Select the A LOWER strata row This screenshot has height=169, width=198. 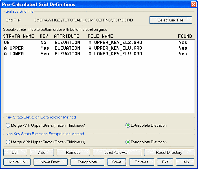click(x=99, y=54)
